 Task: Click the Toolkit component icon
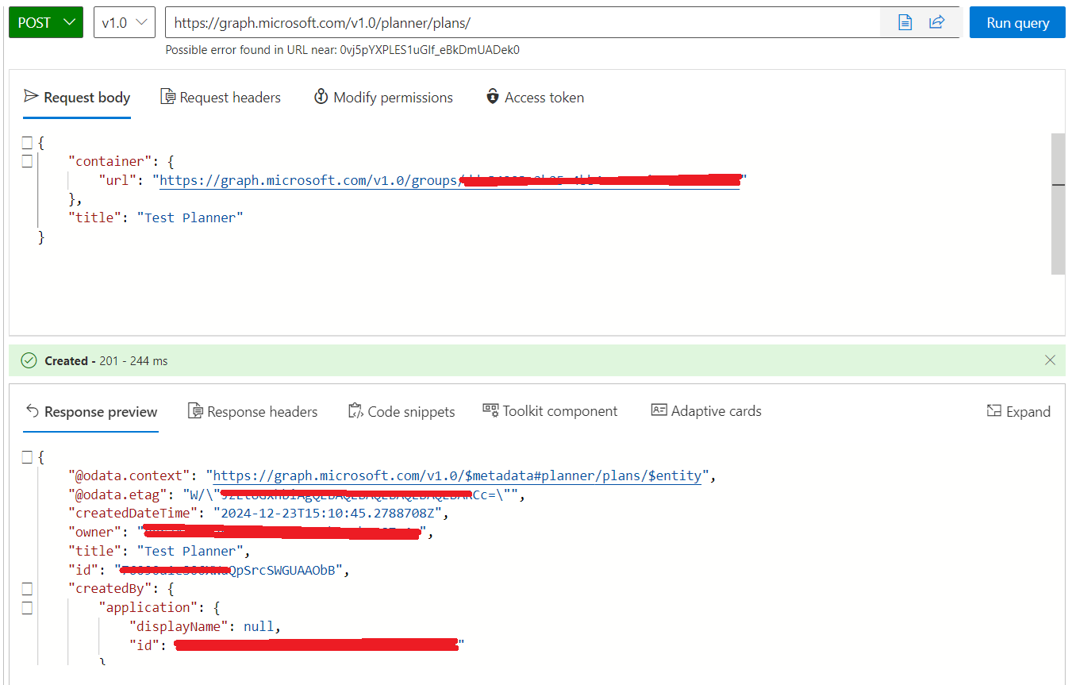click(x=490, y=410)
